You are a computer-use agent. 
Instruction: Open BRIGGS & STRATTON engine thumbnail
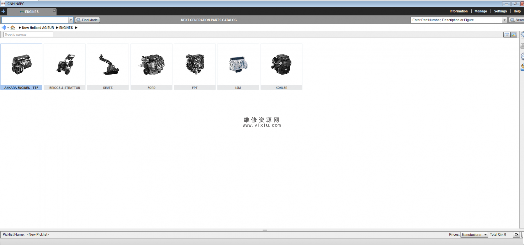coord(65,64)
